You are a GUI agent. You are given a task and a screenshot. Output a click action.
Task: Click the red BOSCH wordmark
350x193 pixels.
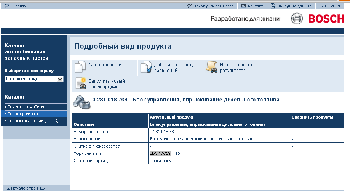[x=326, y=19]
